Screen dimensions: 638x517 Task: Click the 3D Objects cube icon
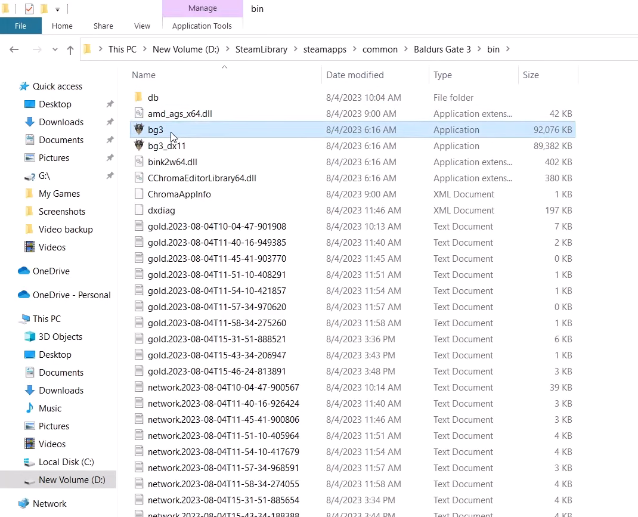(30, 336)
